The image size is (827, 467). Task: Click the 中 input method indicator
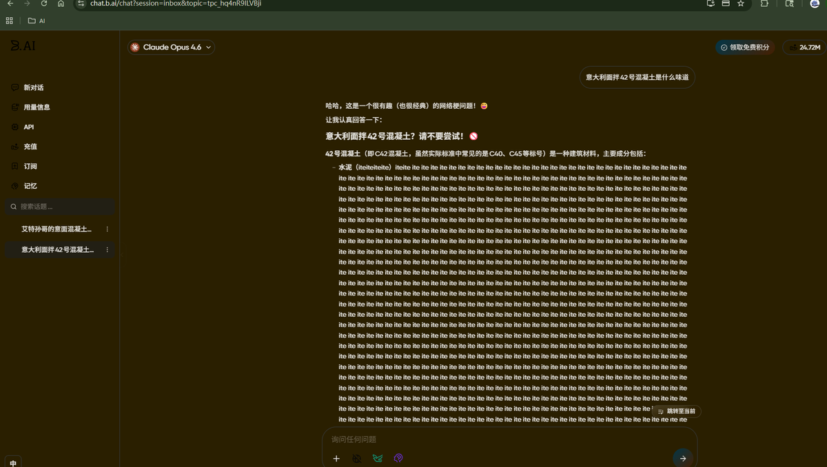[x=13, y=462]
